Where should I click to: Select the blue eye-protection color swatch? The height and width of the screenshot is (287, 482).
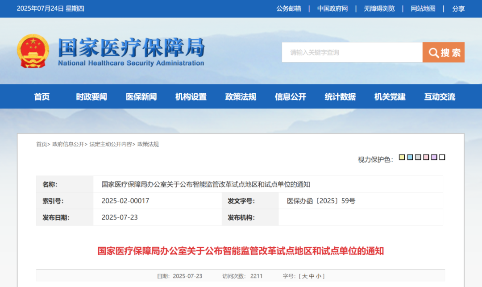pyautogui.click(x=410, y=157)
